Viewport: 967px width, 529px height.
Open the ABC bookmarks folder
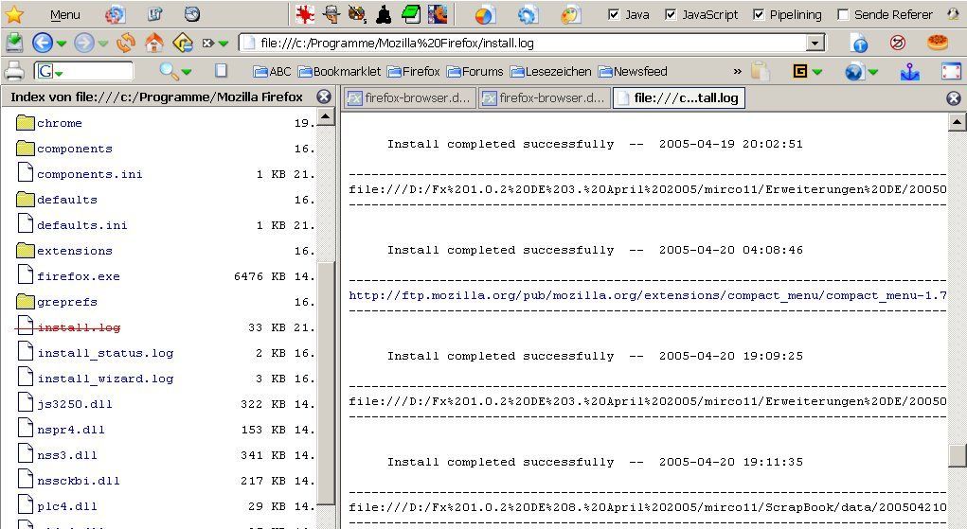[272, 72]
